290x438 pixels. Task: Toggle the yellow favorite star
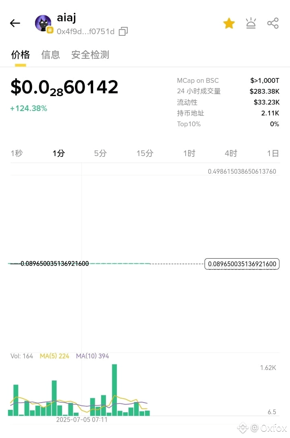point(229,23)
